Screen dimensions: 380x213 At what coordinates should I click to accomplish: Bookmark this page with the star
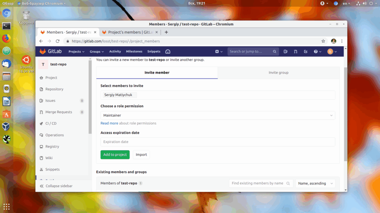(x=323, y=41)
